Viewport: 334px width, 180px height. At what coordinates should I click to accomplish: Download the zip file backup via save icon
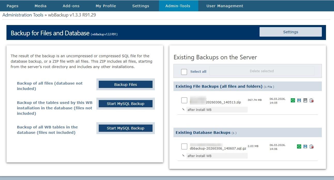tap(299, 100)
